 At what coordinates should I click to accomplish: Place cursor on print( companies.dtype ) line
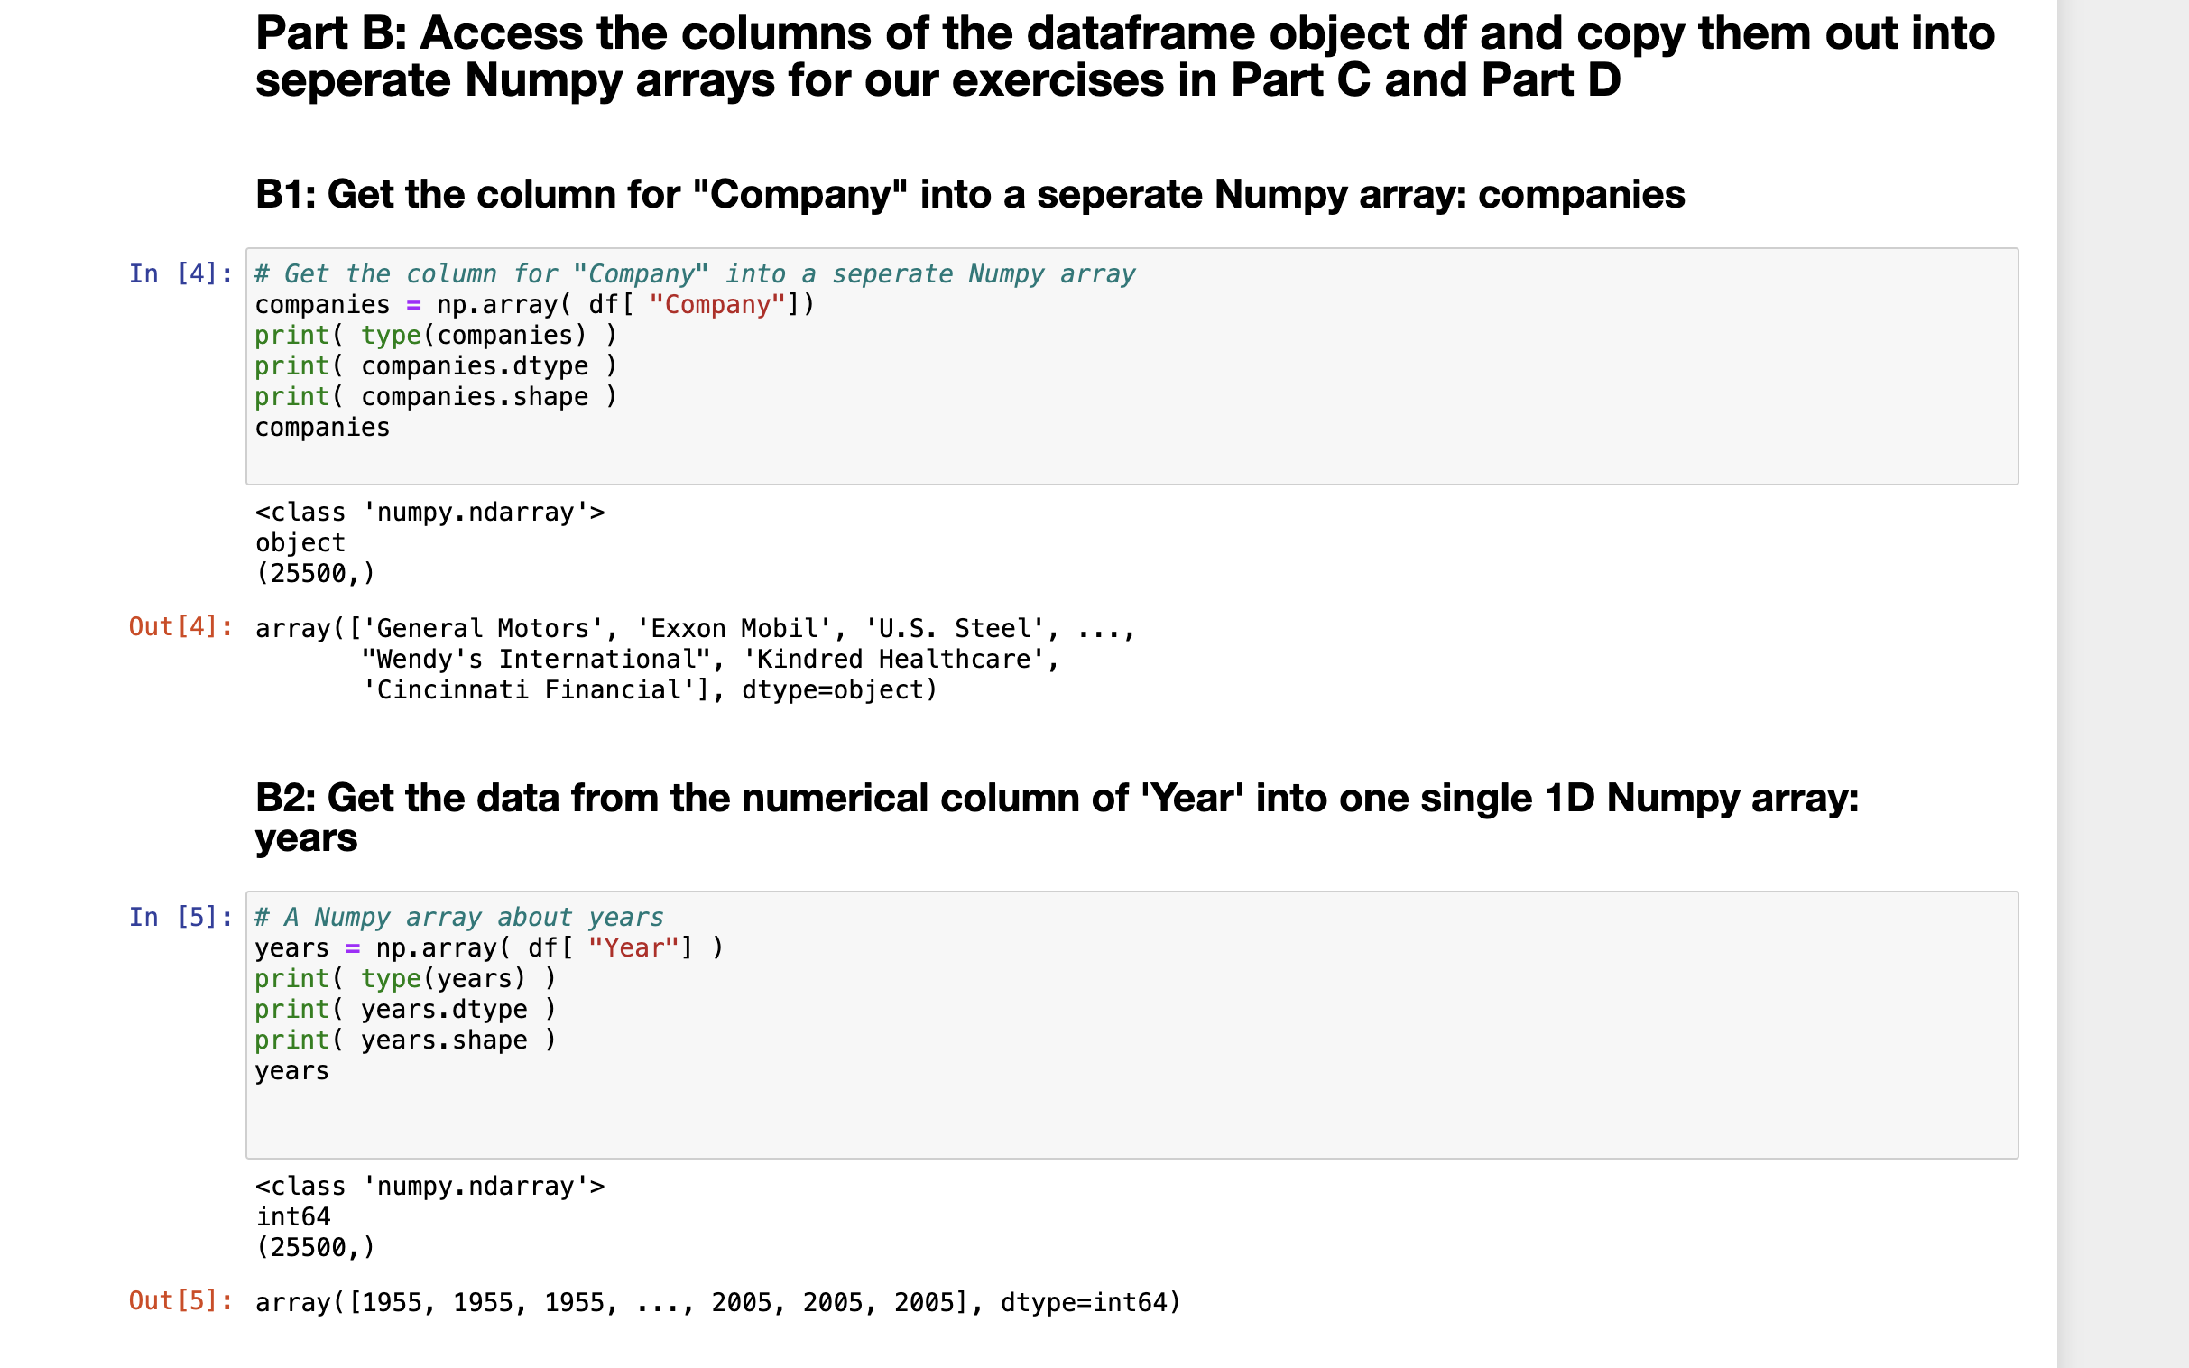pyautogui.click(x=436, y=366)
